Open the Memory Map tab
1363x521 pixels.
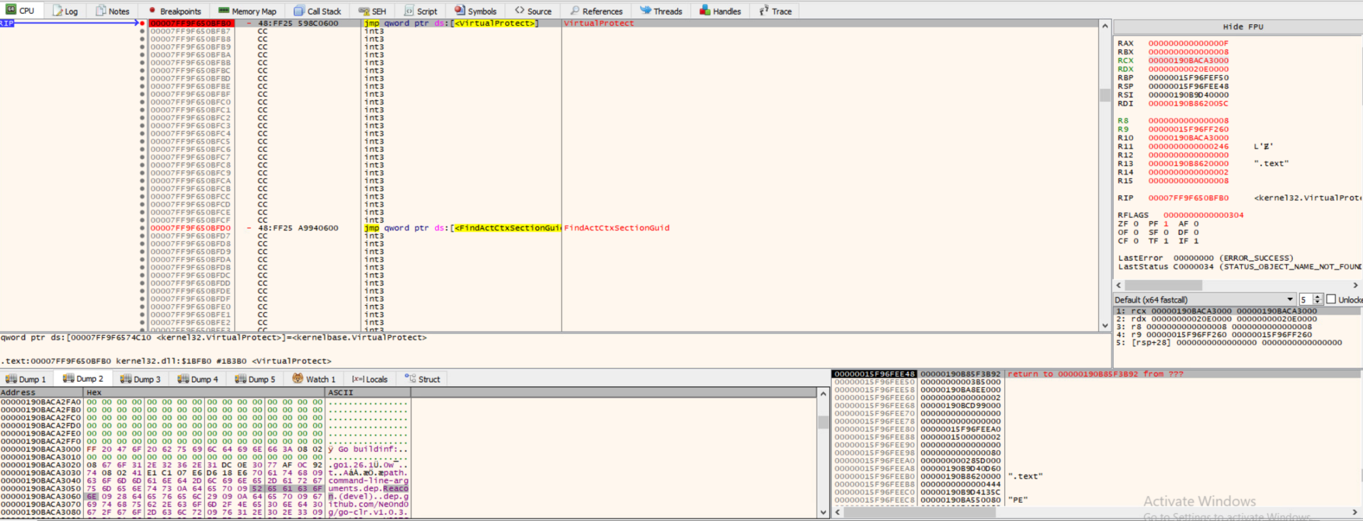pos(247,11)
